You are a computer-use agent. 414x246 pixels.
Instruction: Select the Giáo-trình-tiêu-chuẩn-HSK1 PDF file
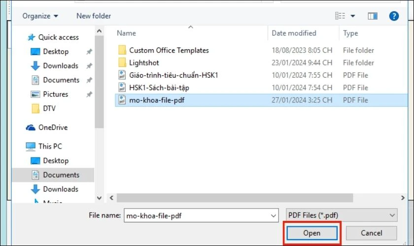point(173,75)
